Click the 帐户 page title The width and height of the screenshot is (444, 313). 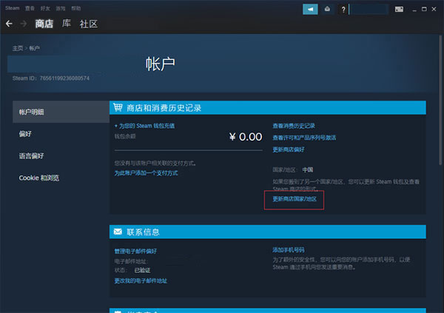[x=161, y=64]
